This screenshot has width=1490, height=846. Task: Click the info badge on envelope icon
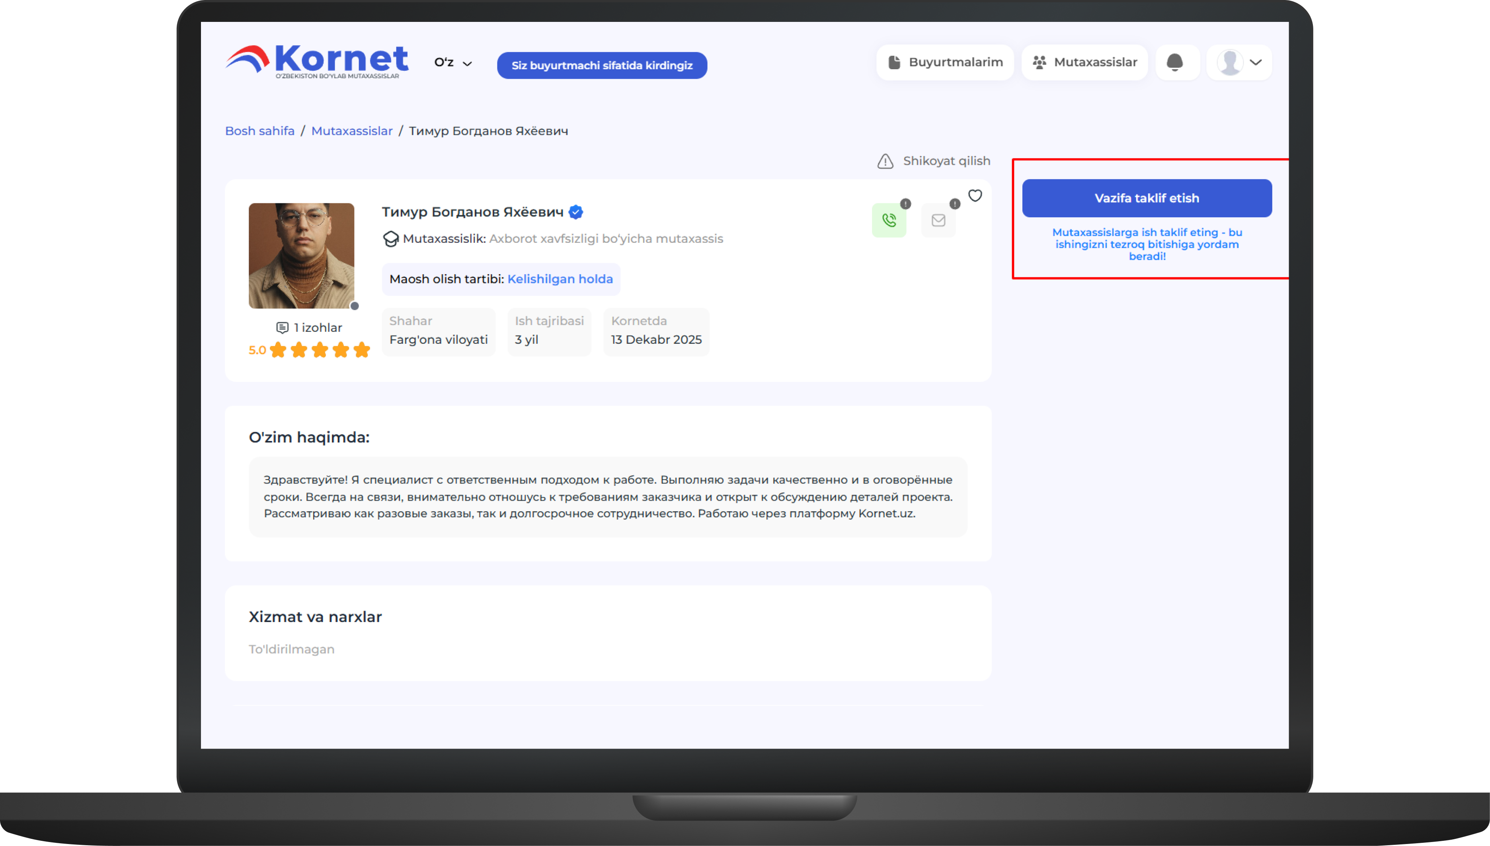pyautogui.click(x=955, y=204)
